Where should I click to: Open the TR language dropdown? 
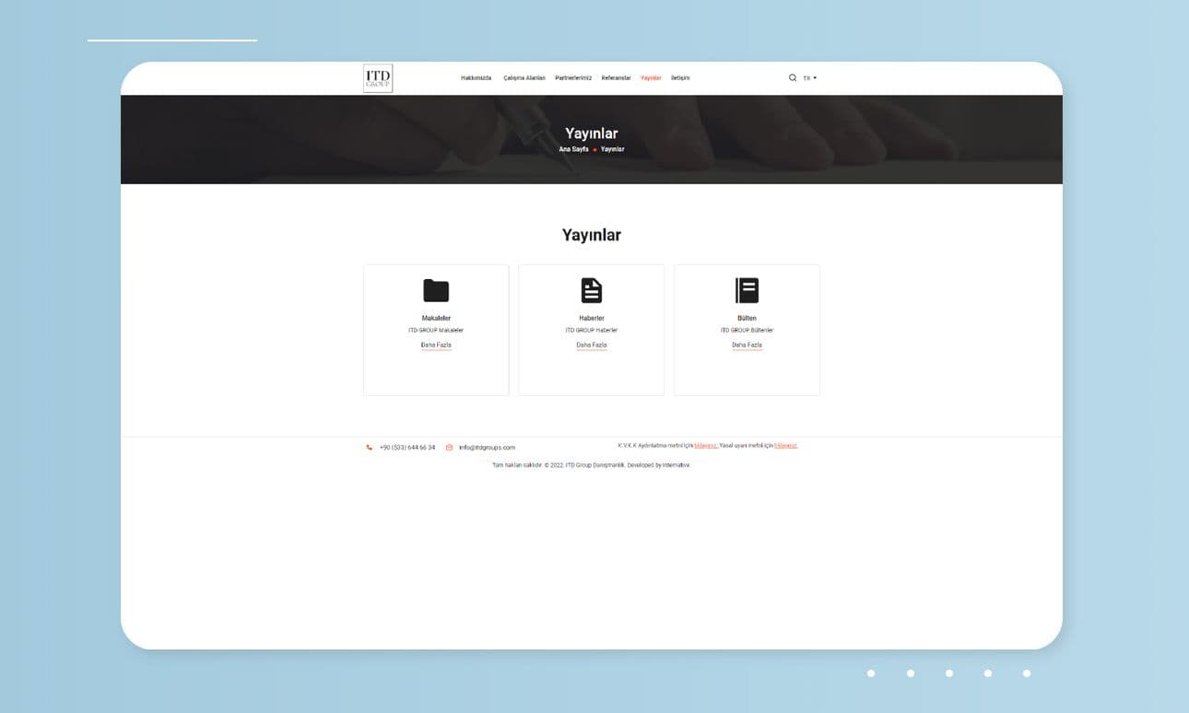[x=810, y=78]
